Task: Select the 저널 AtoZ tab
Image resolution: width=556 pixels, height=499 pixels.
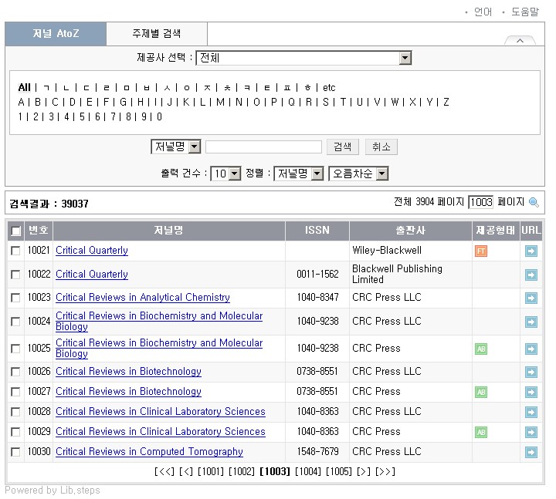Action: [x=56, y=34]
